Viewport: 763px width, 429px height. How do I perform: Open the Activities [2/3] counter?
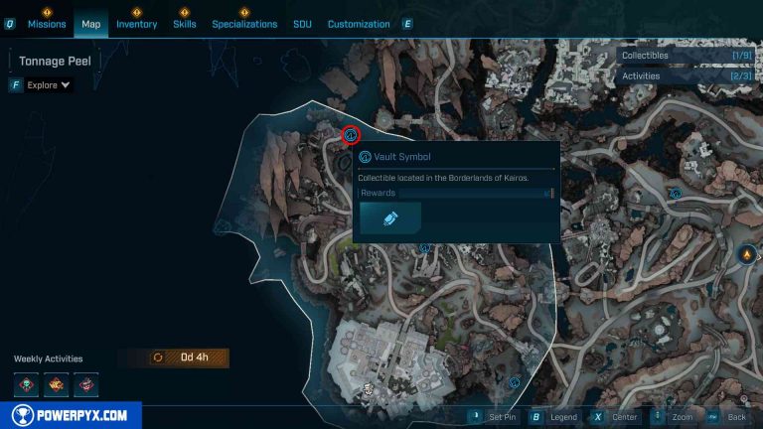[687, 75]
